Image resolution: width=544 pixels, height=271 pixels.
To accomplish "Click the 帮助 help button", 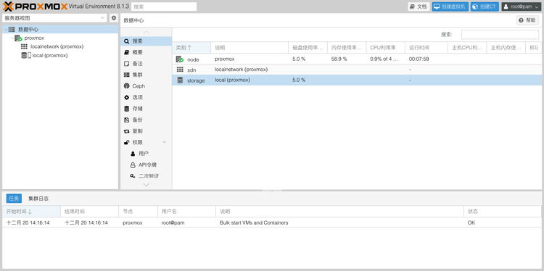I will pyautogui.click(x=527, y=20).
